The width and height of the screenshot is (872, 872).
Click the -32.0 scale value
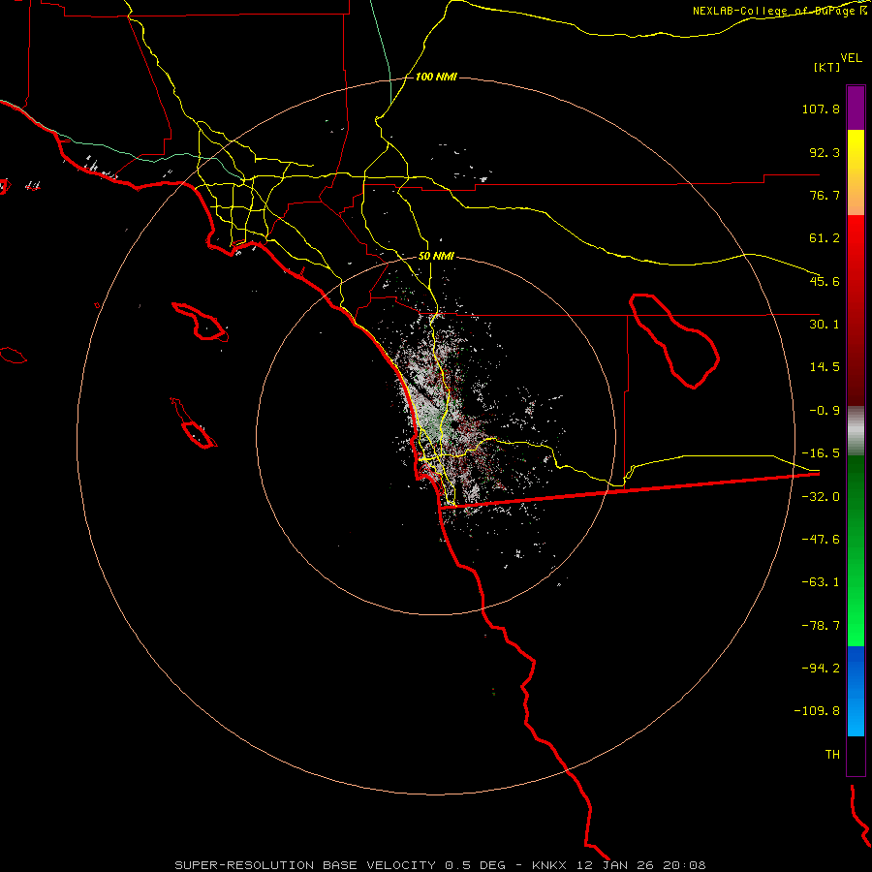pos(821,497)
